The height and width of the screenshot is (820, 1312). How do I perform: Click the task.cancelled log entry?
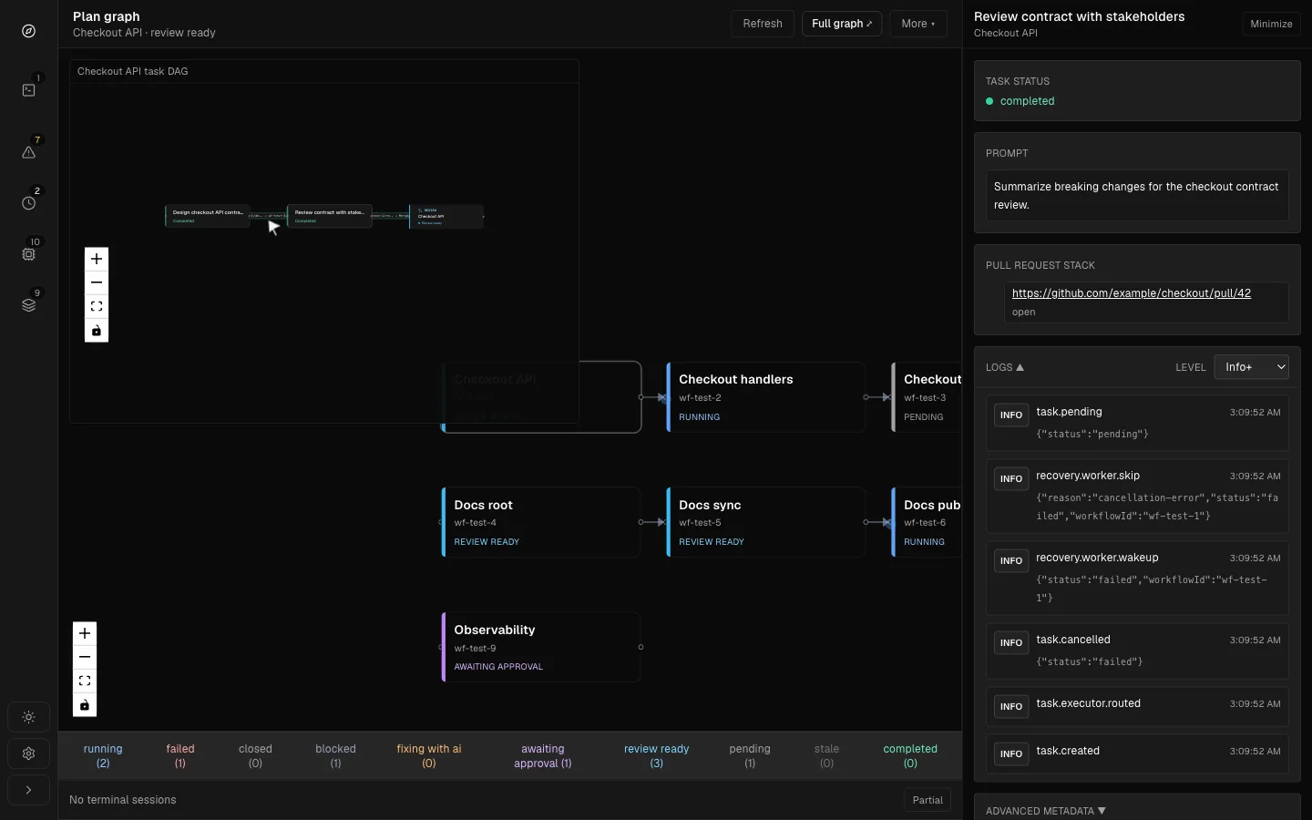click(1137, 651)
